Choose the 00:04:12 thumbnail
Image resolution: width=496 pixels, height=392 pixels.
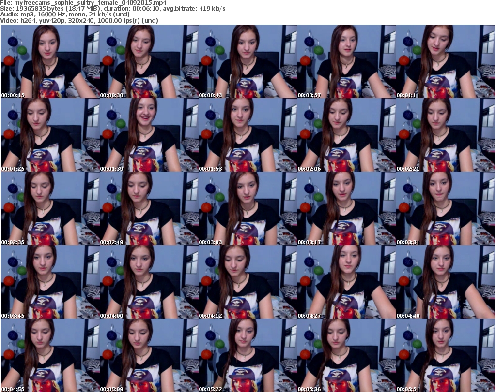(x=248, y=282)
